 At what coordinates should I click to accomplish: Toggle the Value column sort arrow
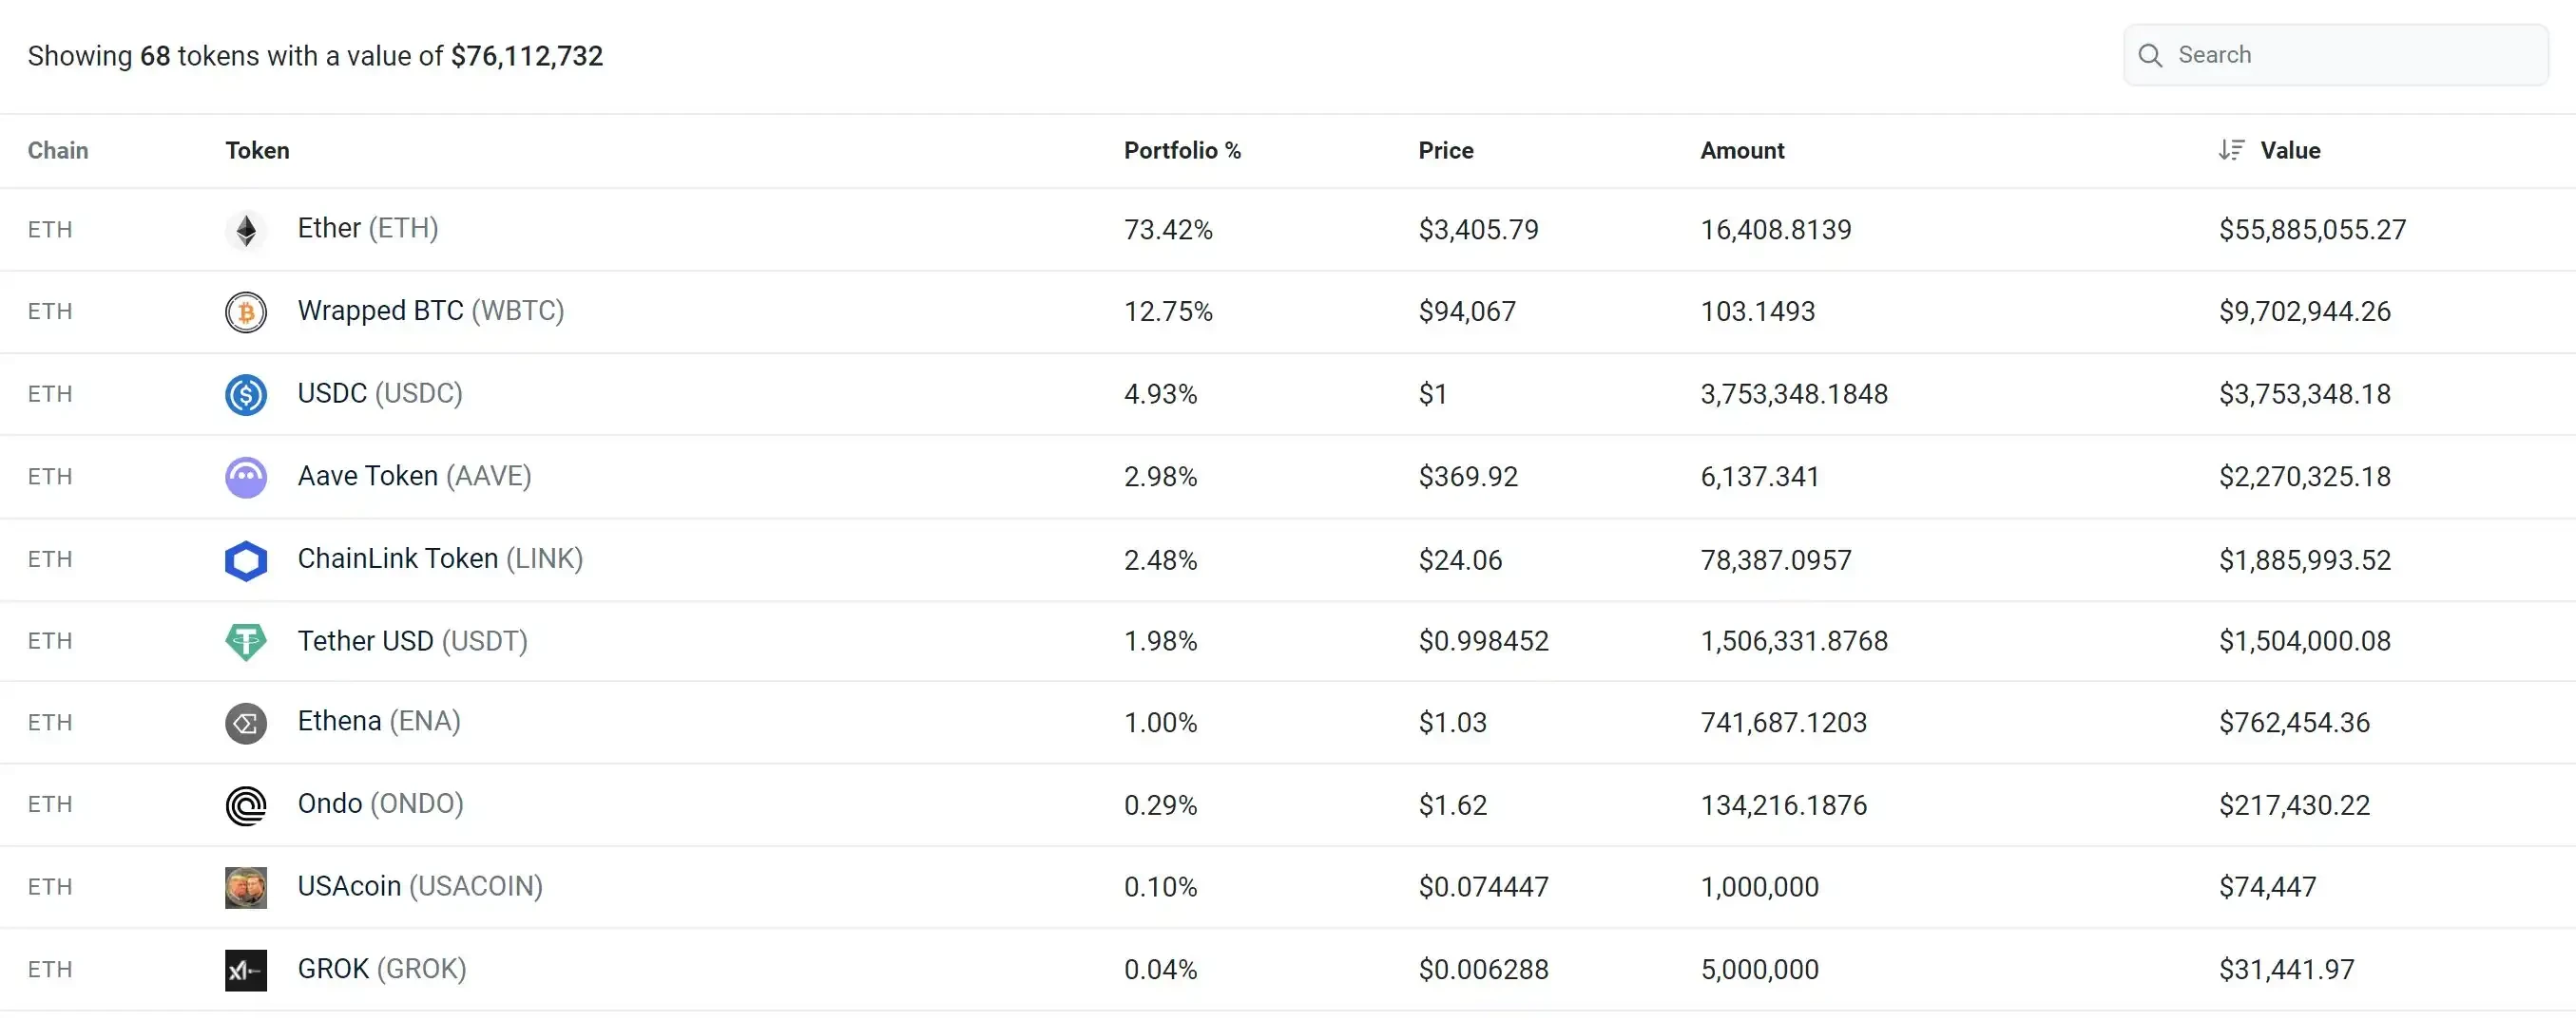[2231, 150]
